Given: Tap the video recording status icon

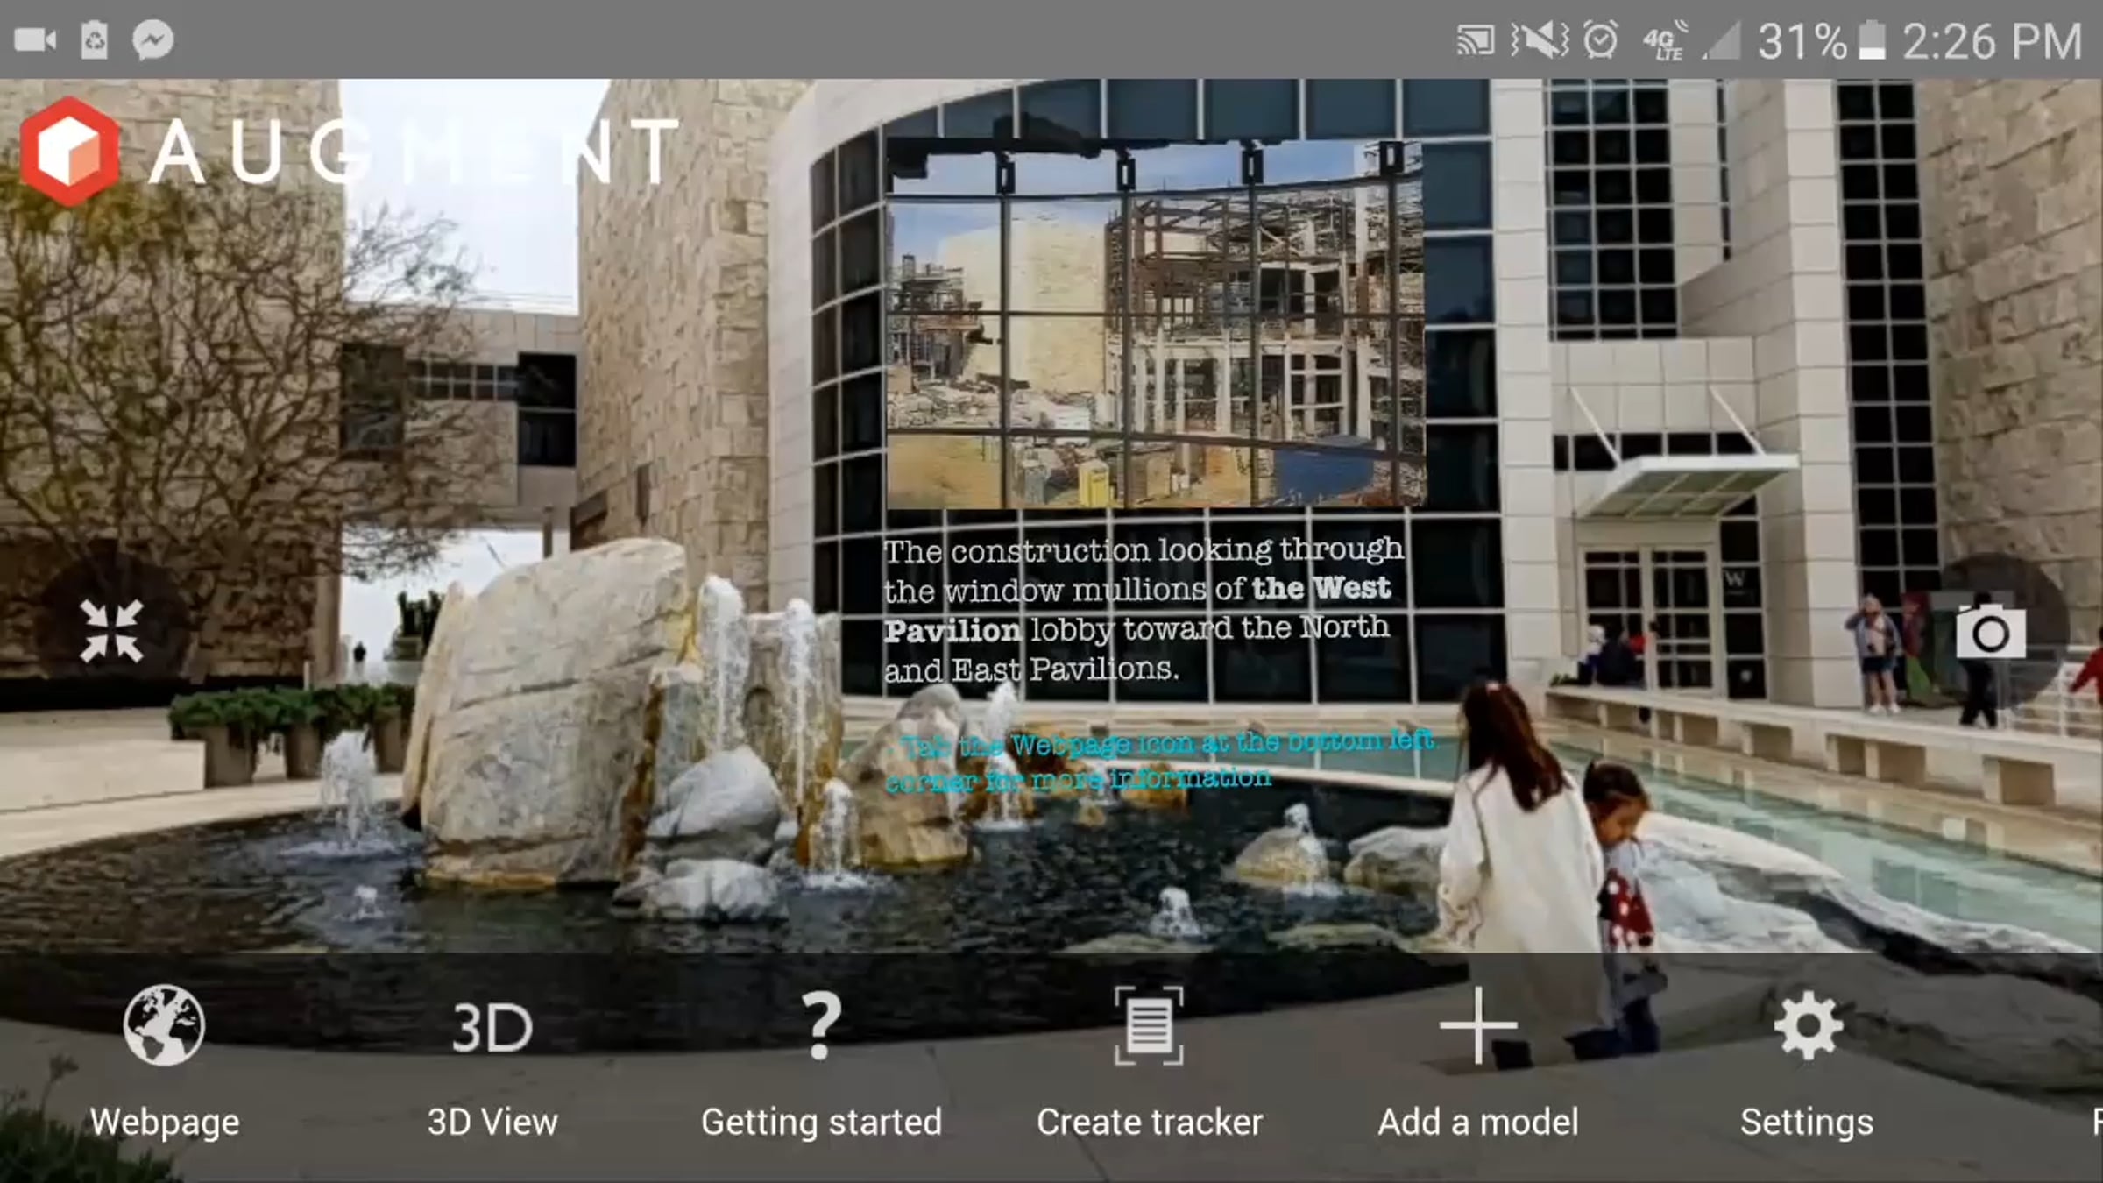Looking at the screenshot, I should 36,40.
